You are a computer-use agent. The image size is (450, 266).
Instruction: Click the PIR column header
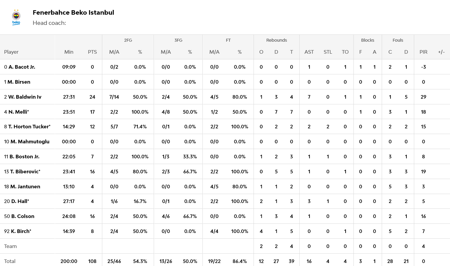pyautogui.click(x=423, y=52)
